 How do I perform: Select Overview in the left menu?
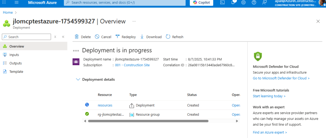click(x=34, y=46)
